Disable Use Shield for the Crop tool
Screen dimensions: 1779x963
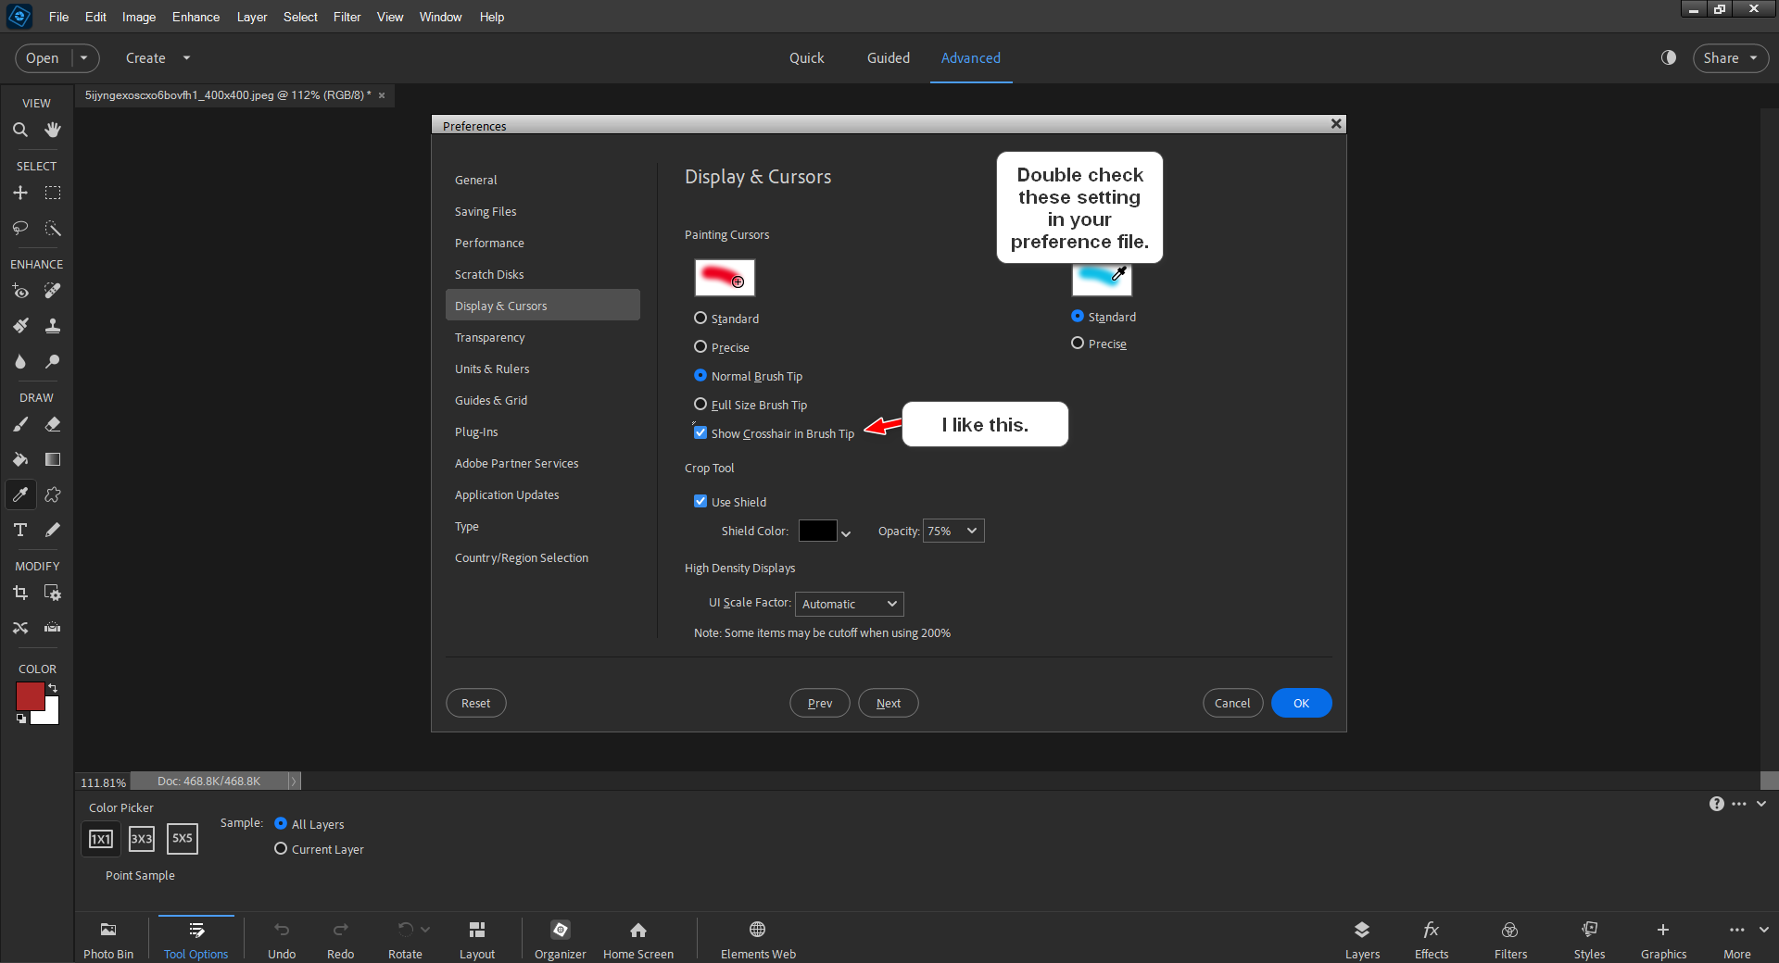pyautogui.click(x=701, y=501)
